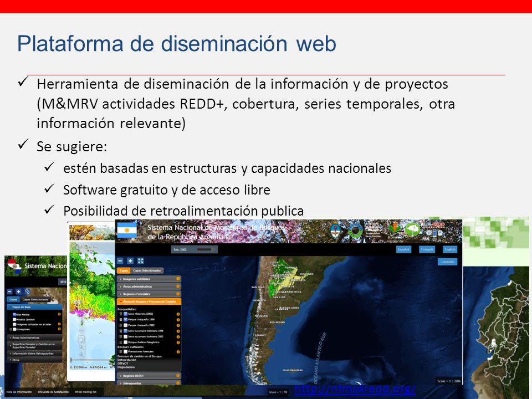The height and width of the screenshot is (399, 532).
Task: Collapse the Capas de Base group
Action: coord(34,306)
